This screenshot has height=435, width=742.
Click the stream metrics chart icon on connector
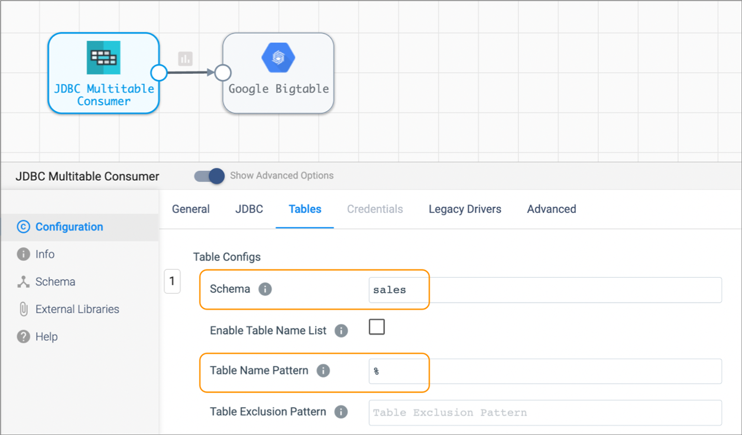[186, 59]
